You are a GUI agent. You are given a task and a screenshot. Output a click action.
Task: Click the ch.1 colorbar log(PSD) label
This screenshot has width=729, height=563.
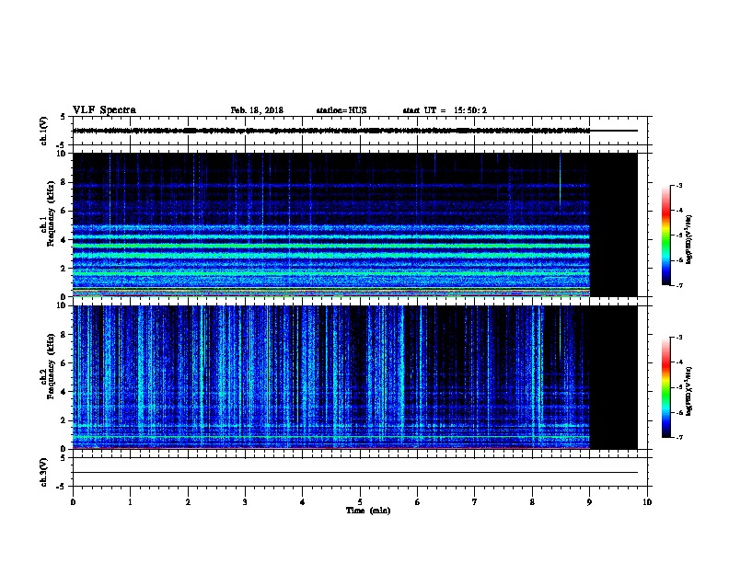[x=688, y=239]
